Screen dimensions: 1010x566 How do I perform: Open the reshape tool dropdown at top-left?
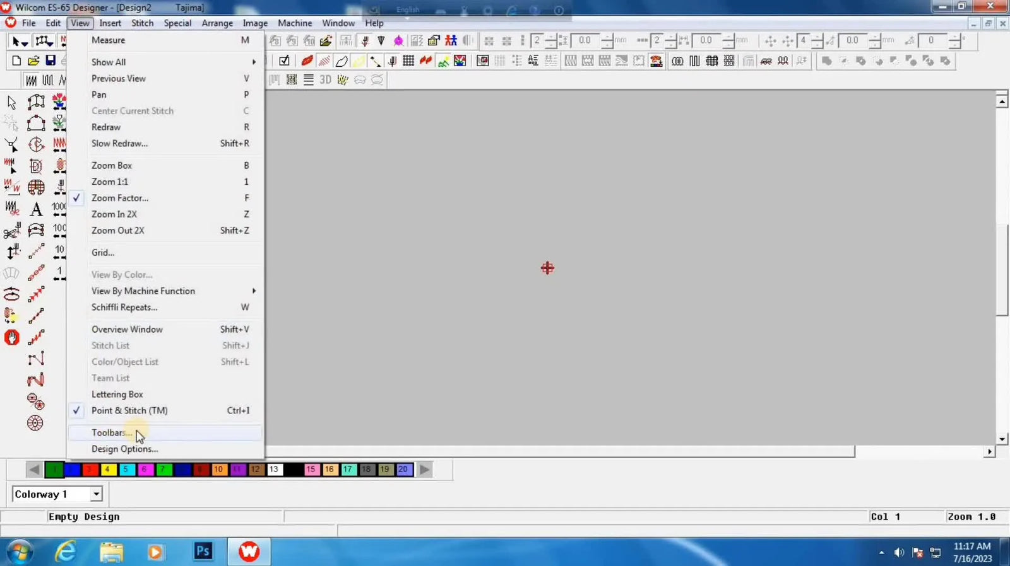50,43
